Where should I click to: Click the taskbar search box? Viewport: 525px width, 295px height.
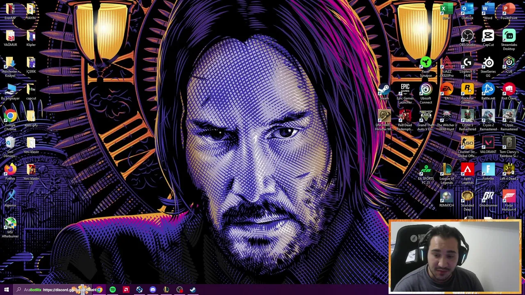pos(53,290)
